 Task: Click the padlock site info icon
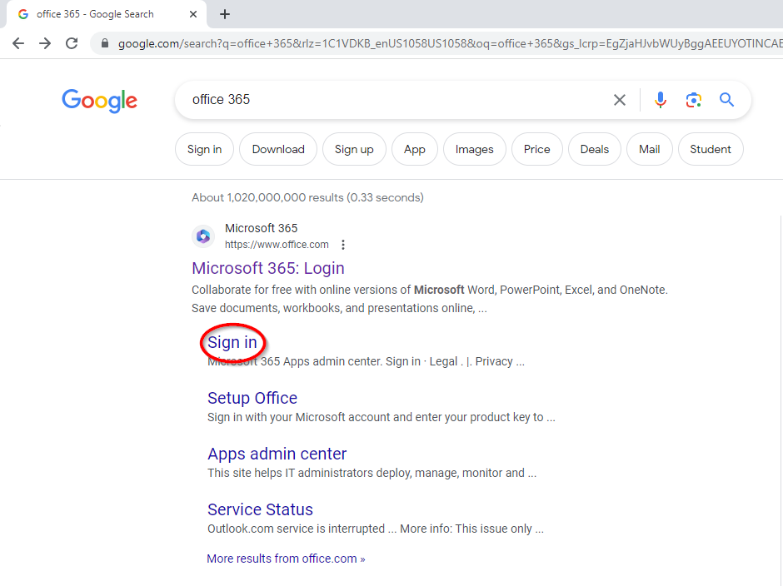(x=105, y=43)
